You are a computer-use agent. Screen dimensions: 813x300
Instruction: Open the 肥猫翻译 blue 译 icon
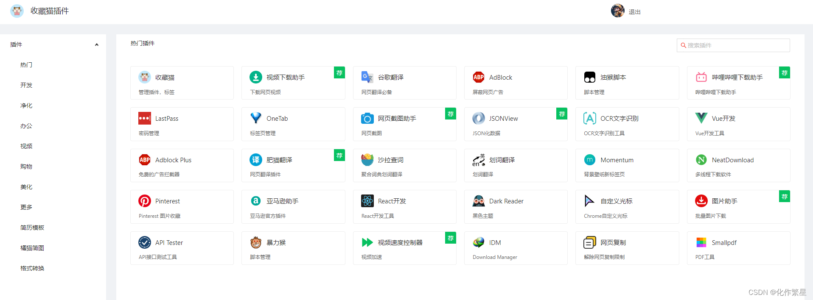pyautogui.click(x=256, y=160)
